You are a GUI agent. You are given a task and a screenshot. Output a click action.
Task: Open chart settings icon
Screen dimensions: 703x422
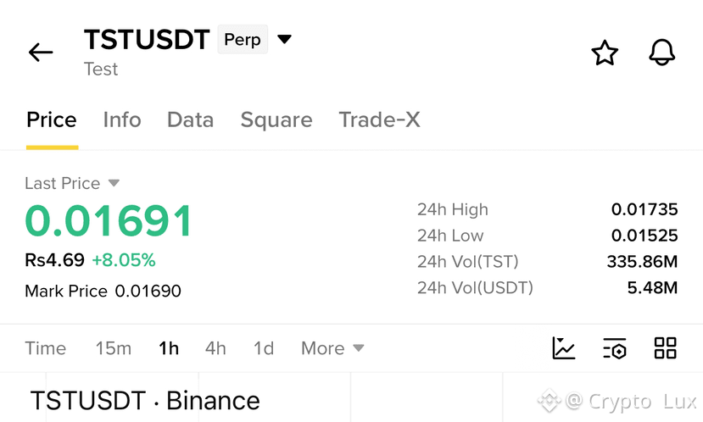[615, 348]
